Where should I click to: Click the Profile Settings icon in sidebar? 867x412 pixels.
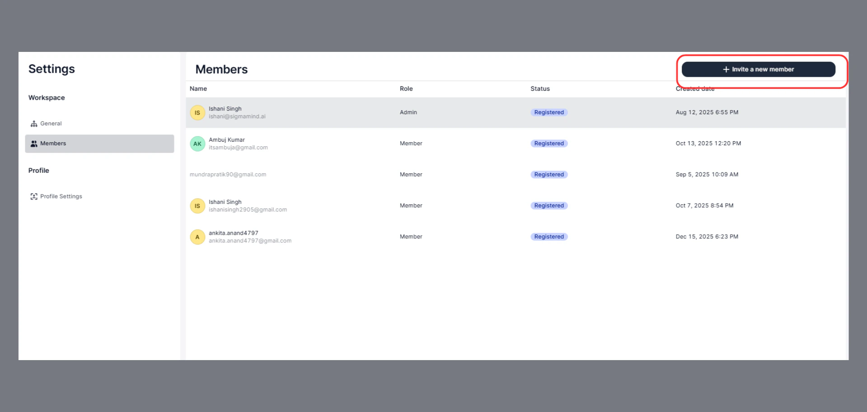(34, 196)
